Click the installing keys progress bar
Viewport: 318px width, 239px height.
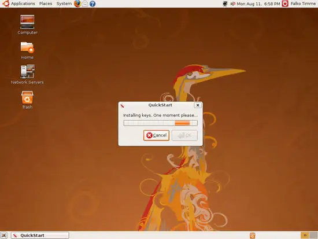click(x=160, y=123)
